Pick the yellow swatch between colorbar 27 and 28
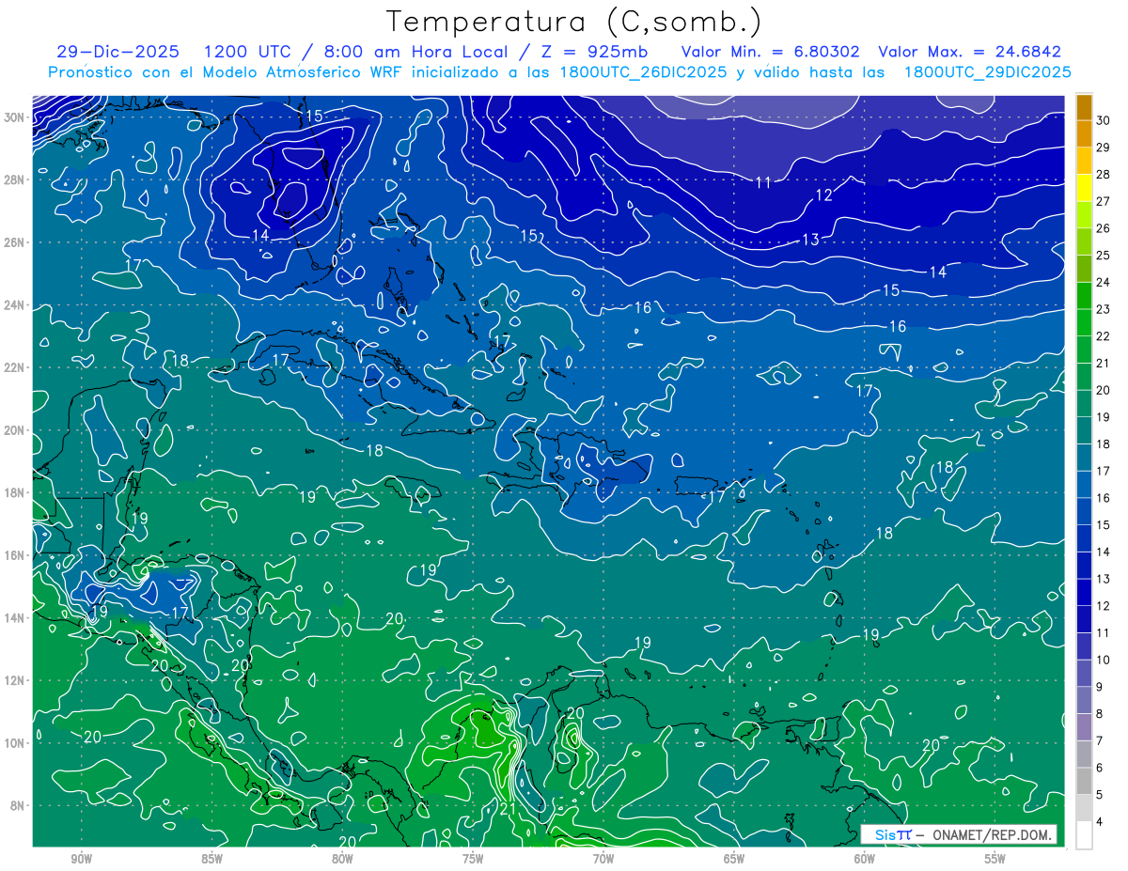 pyautogui.click(x=1085, y=188)
